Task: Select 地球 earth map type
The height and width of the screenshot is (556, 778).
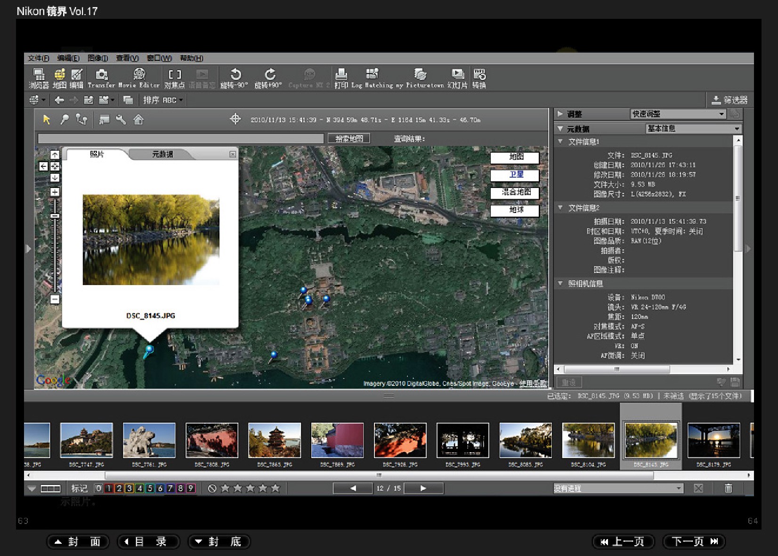Action: [515, 210]
